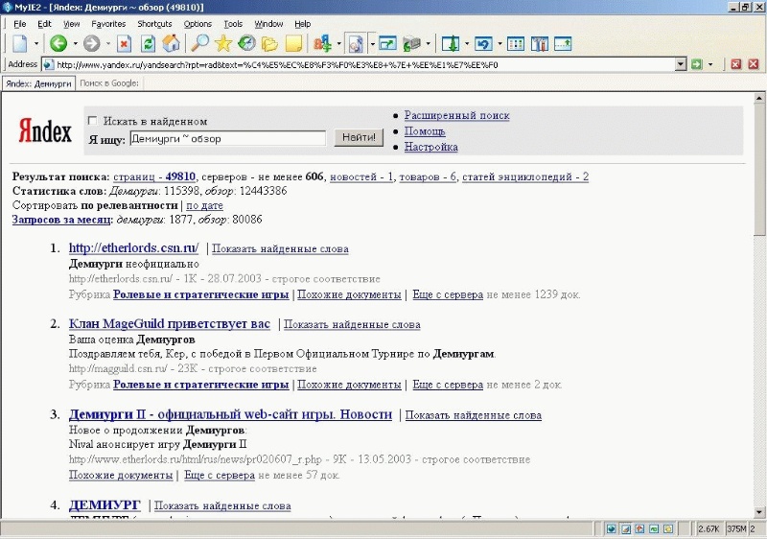Open the 'Расширенный поиск' link
Image resolution: width=767 pixels, height=539 pixels.
tap(457, 115)
